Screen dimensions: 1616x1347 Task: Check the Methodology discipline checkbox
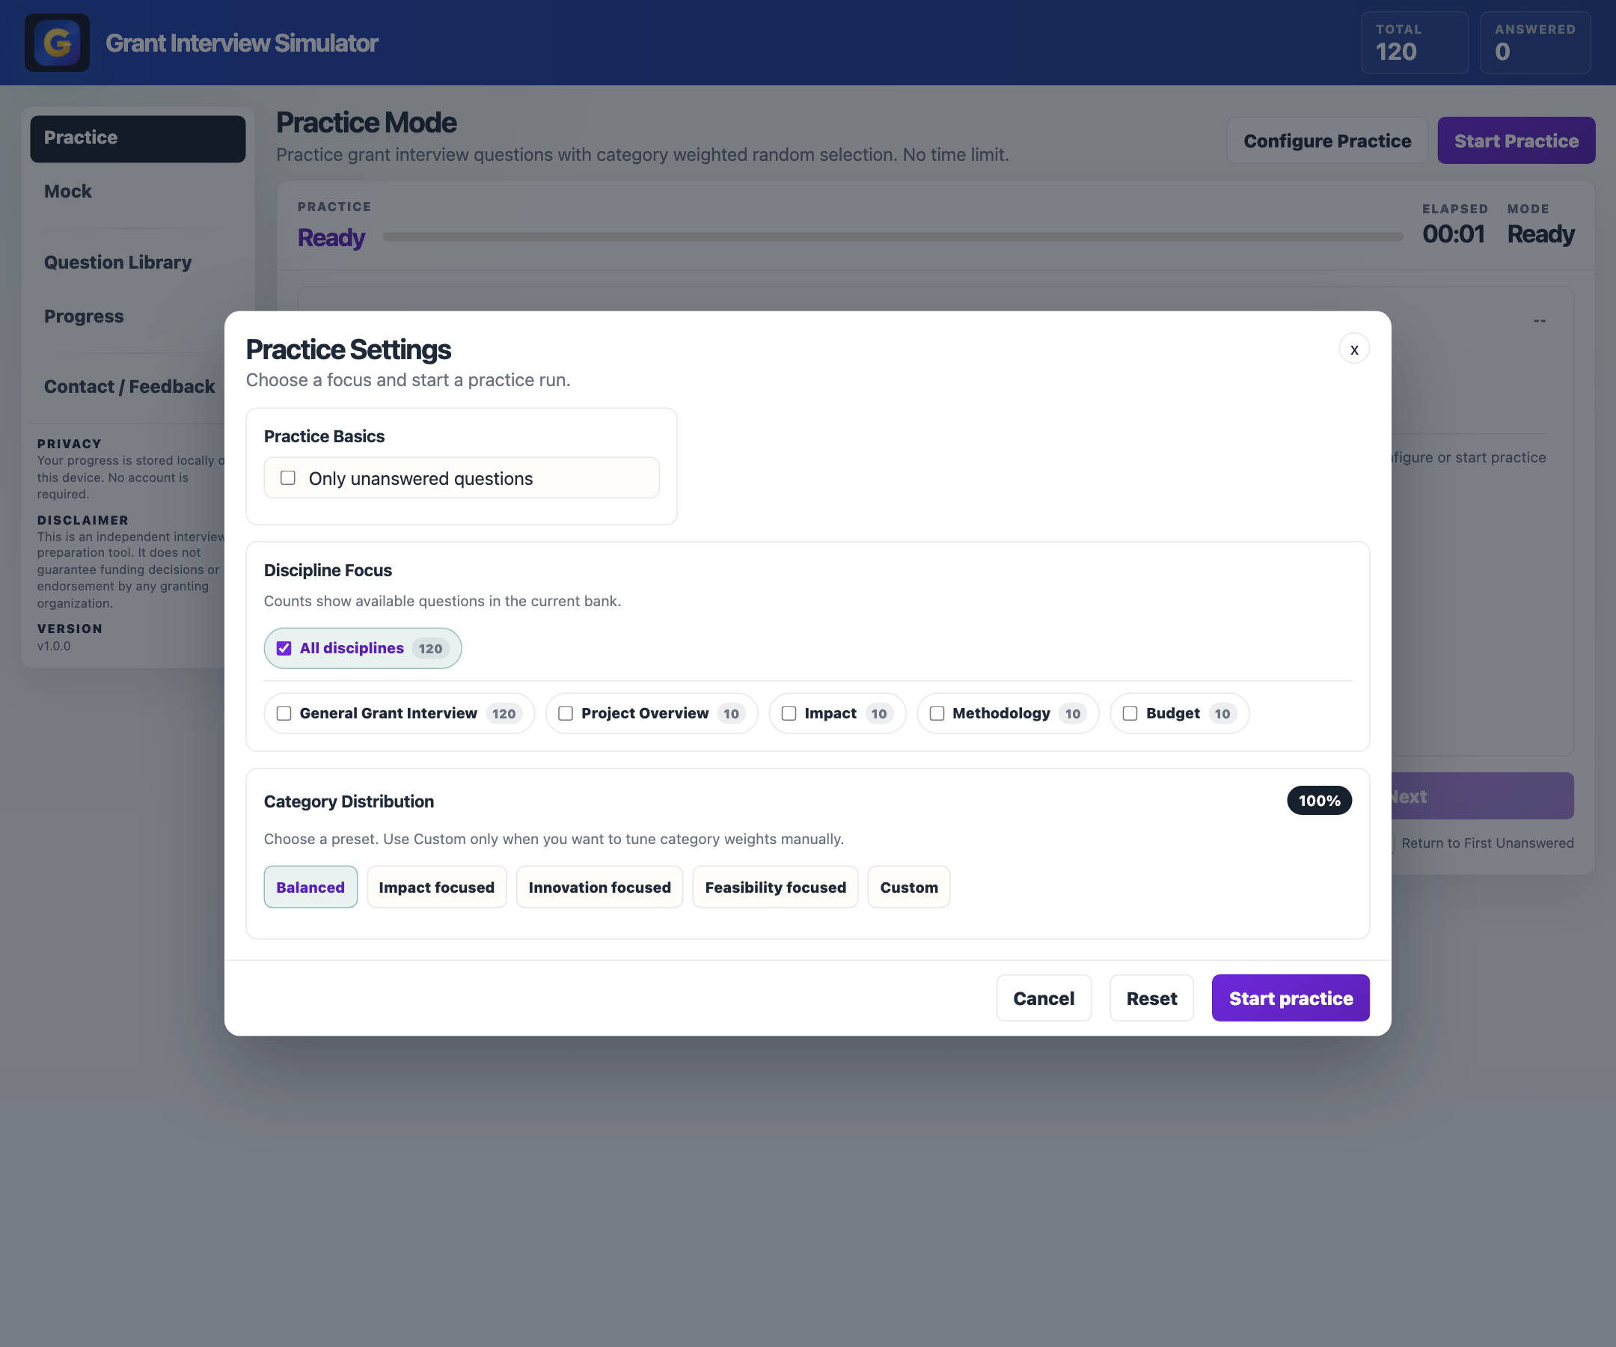pos(937,713)
